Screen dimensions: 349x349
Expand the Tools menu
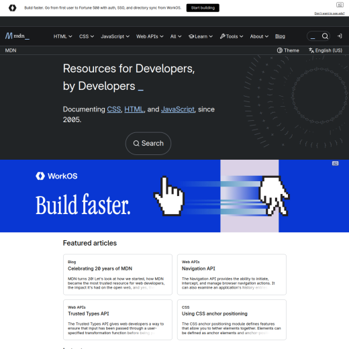(x=232, y=36)
